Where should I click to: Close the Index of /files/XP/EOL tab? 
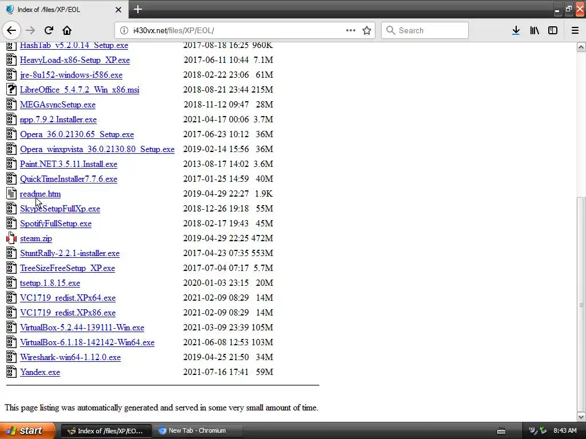pyautogui.click(x=118, y=10)
